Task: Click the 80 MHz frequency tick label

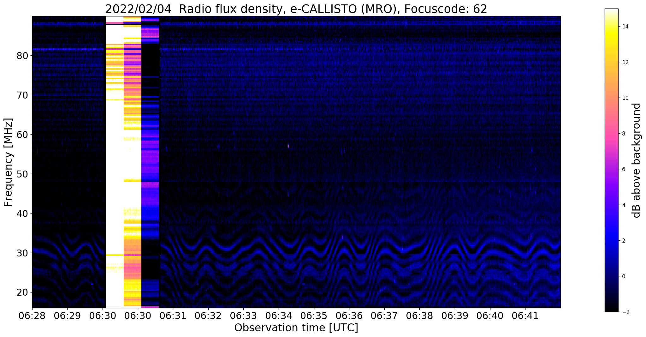Action: [x=22, y=56]
